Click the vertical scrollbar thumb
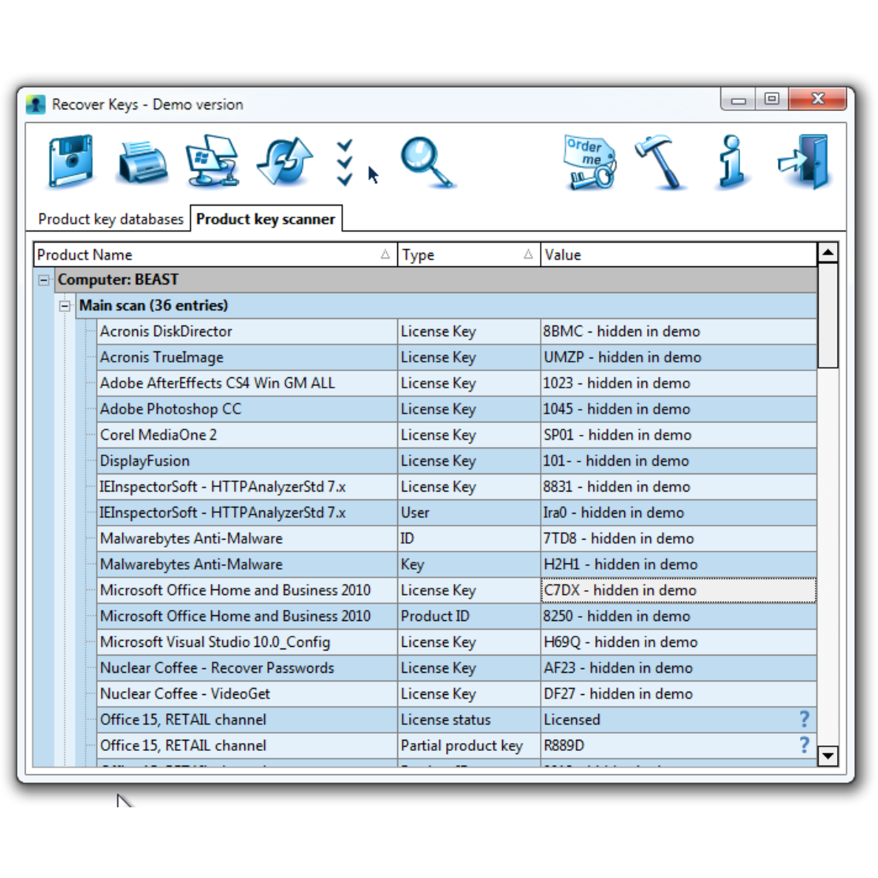The image size is (878, 878). [x=828, y=316]
